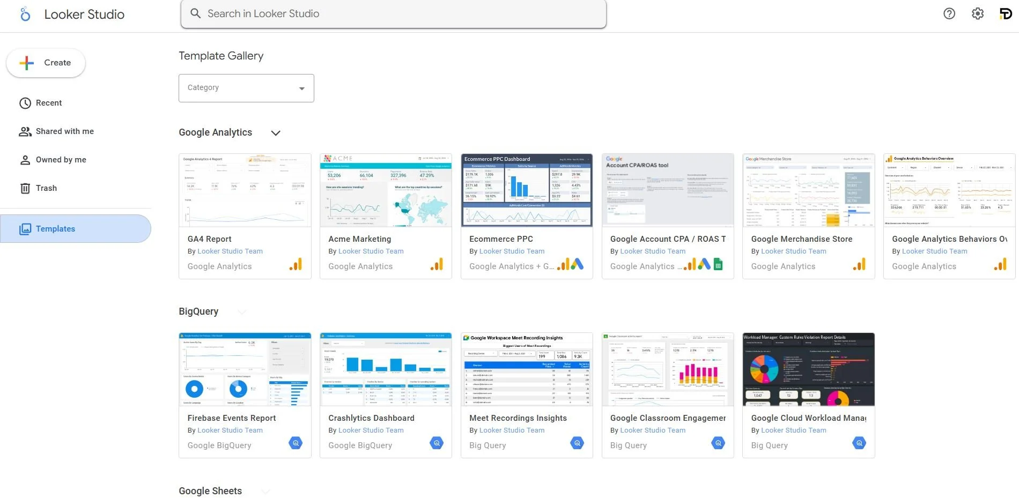The image size is (1019, 498).
Task: Open Google Classroom Engagement thumbnail
Action: pos(668,369)
